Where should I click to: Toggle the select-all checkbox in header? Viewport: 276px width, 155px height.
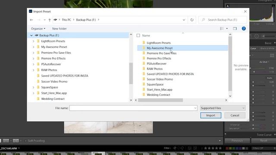click(x=138, y=35)
